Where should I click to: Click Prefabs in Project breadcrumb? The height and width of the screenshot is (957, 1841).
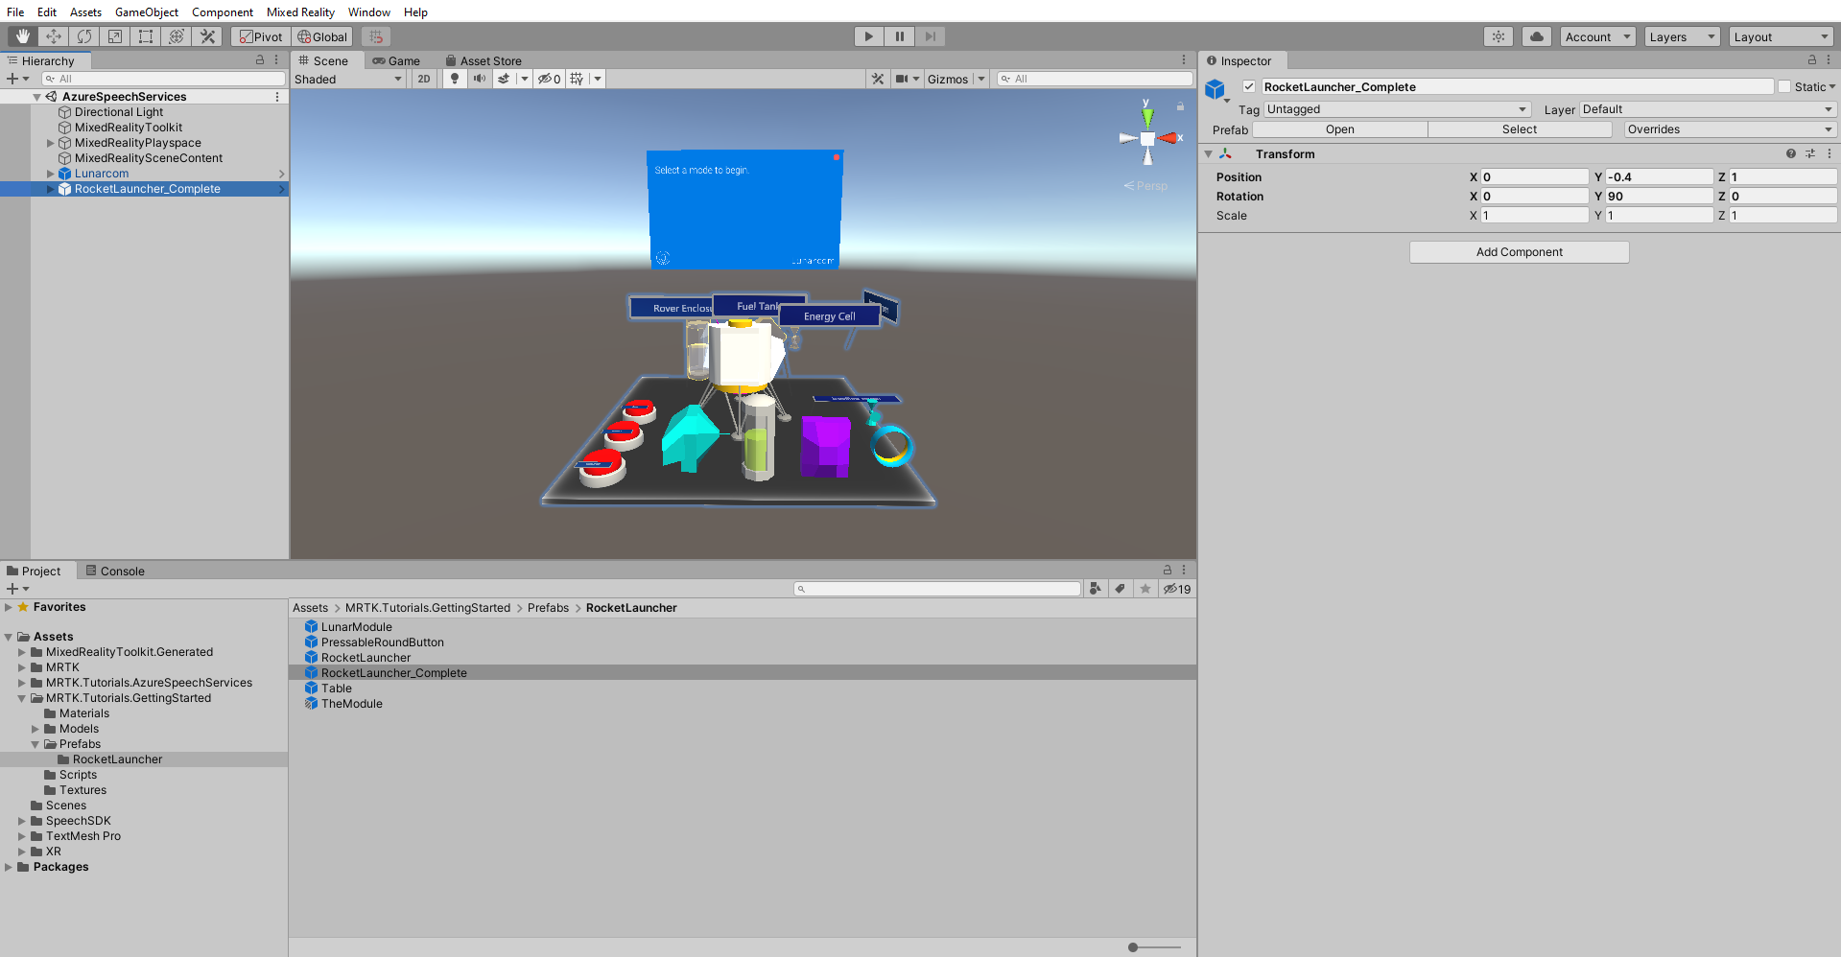tap(548, 608)
